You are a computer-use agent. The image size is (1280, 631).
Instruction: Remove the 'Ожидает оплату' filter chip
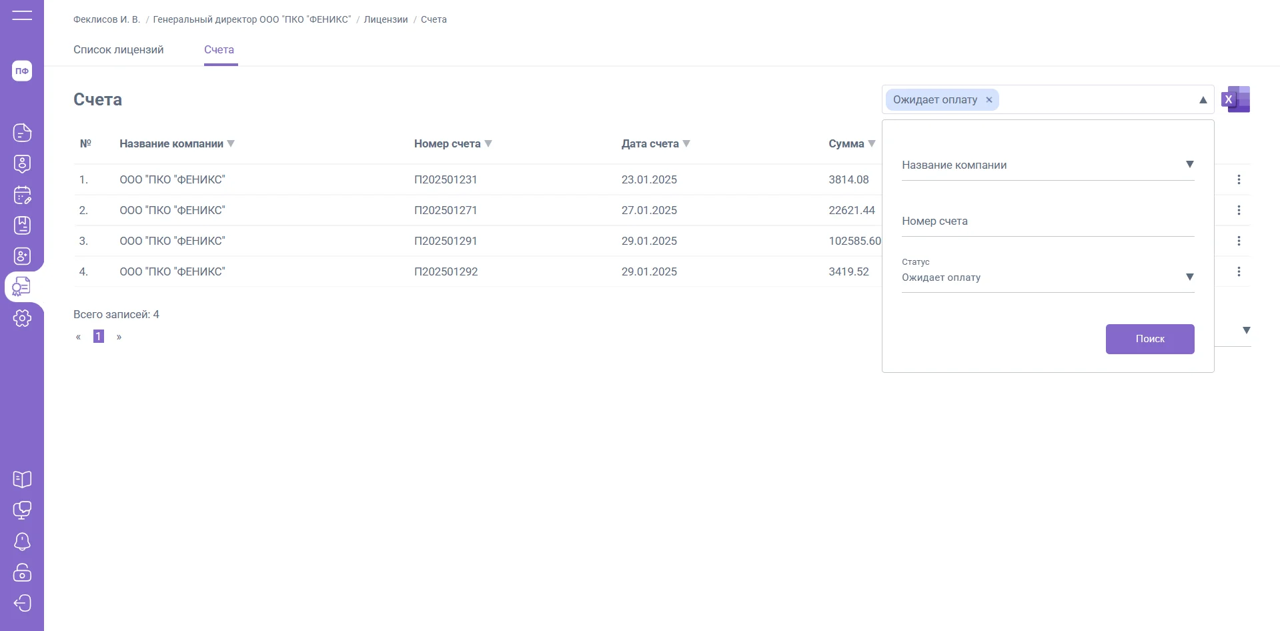(989, 100)
